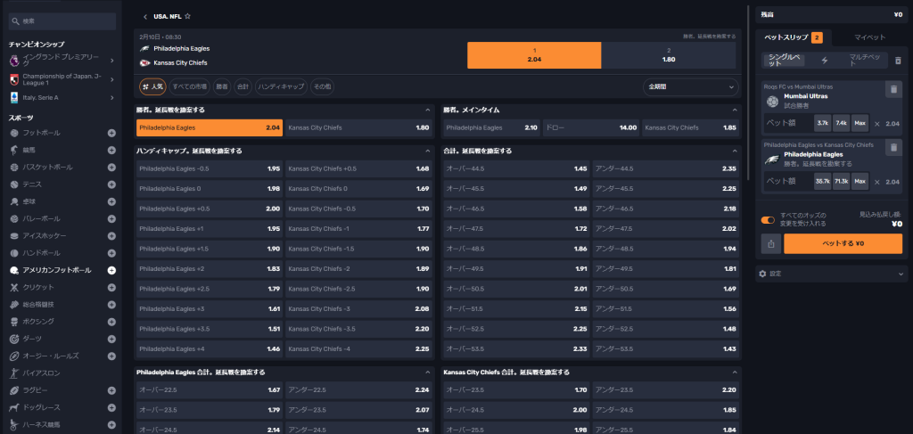
Task: Click plus icon next to ドッグレース
Action: point(111,407)
